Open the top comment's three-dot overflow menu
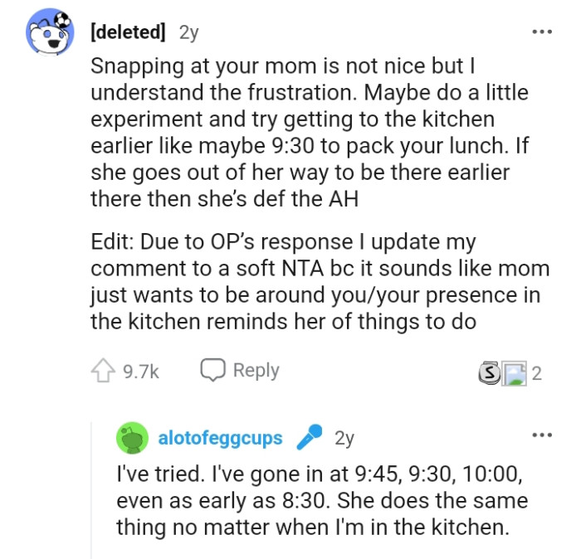This screenshot has height=559, width=581. coord(541,32)
